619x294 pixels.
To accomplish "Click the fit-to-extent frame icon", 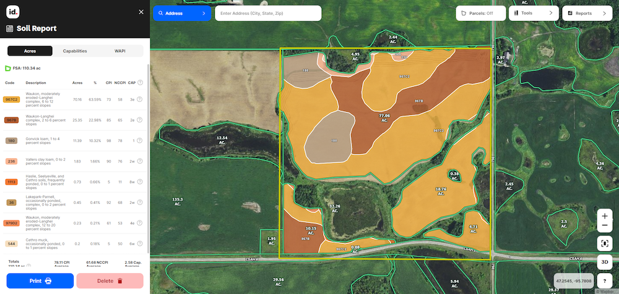I will [x=604, y=243].
